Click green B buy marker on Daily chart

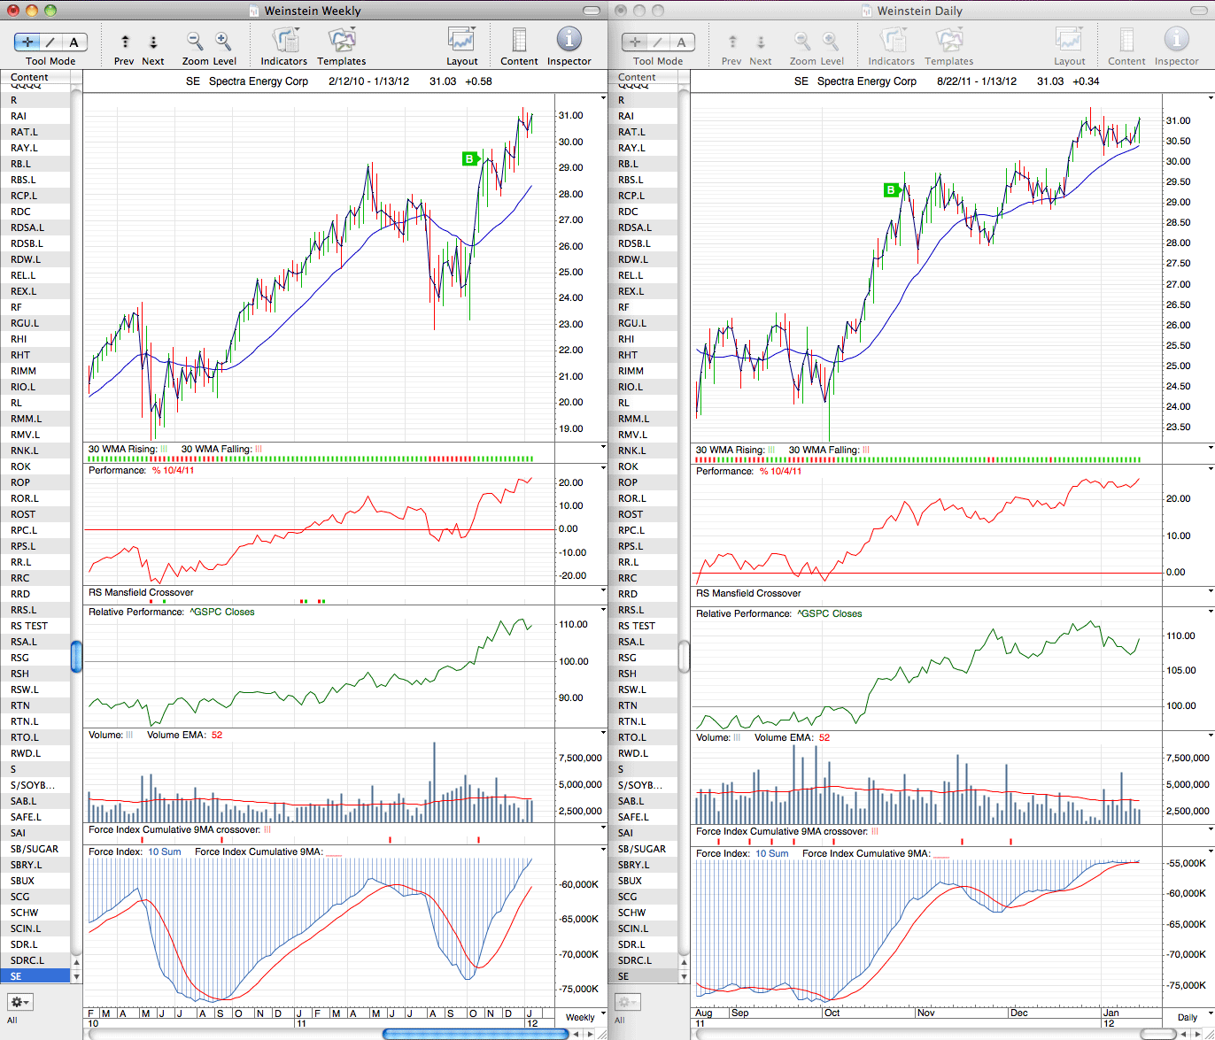point(893,189)
